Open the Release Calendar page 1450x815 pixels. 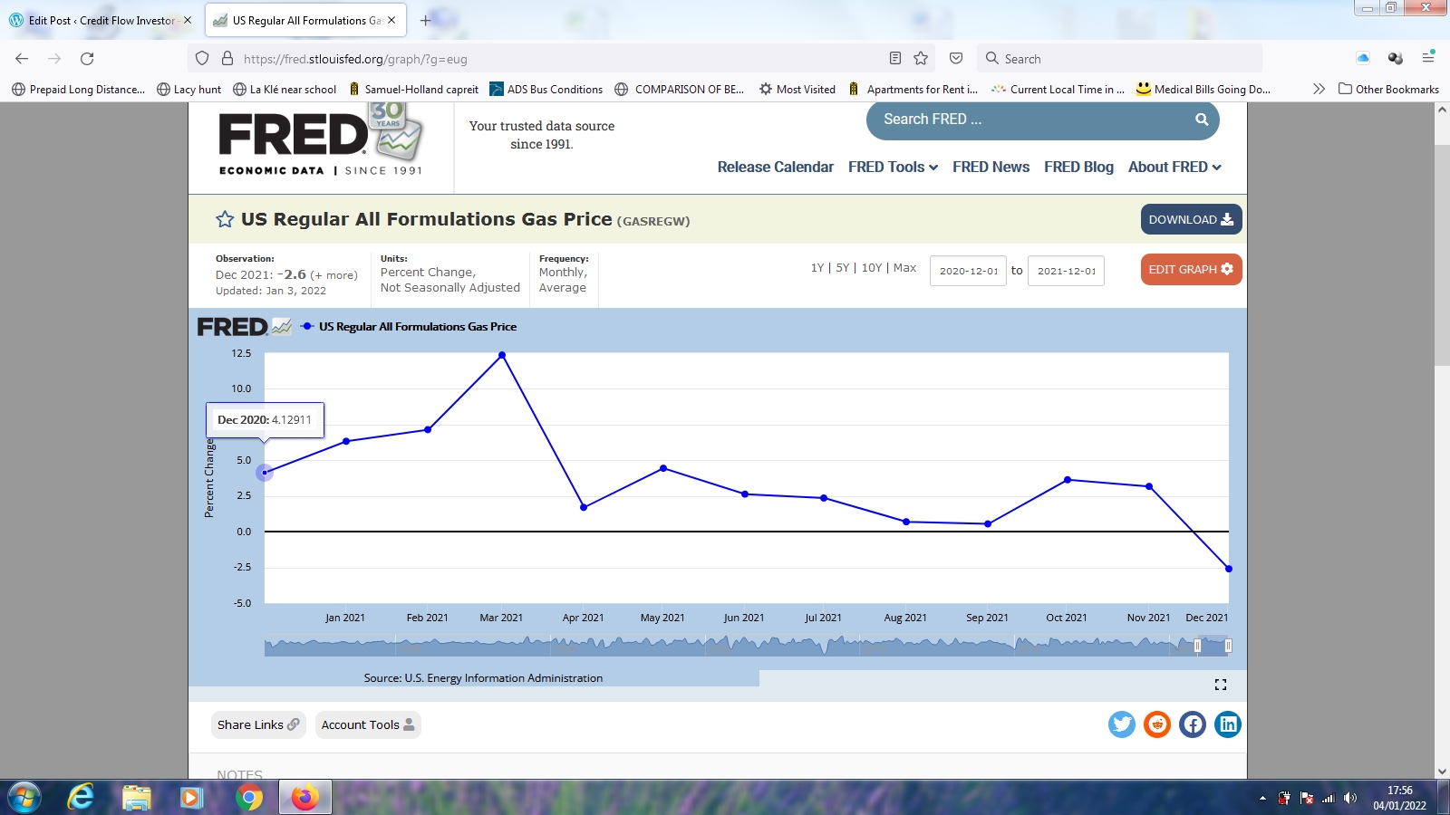pyautogui.click(x=775, y=168)
